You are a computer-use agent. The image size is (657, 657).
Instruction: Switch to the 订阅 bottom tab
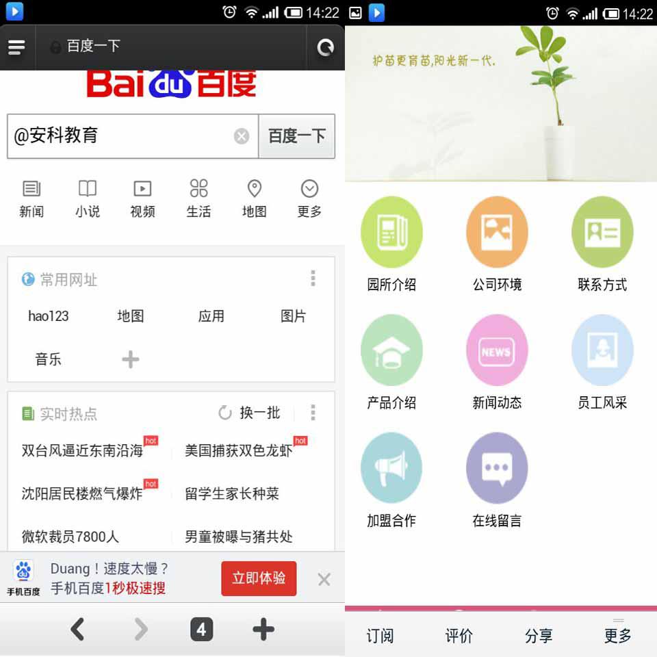click(x=381, y=635)
